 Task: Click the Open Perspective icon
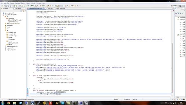172,6
